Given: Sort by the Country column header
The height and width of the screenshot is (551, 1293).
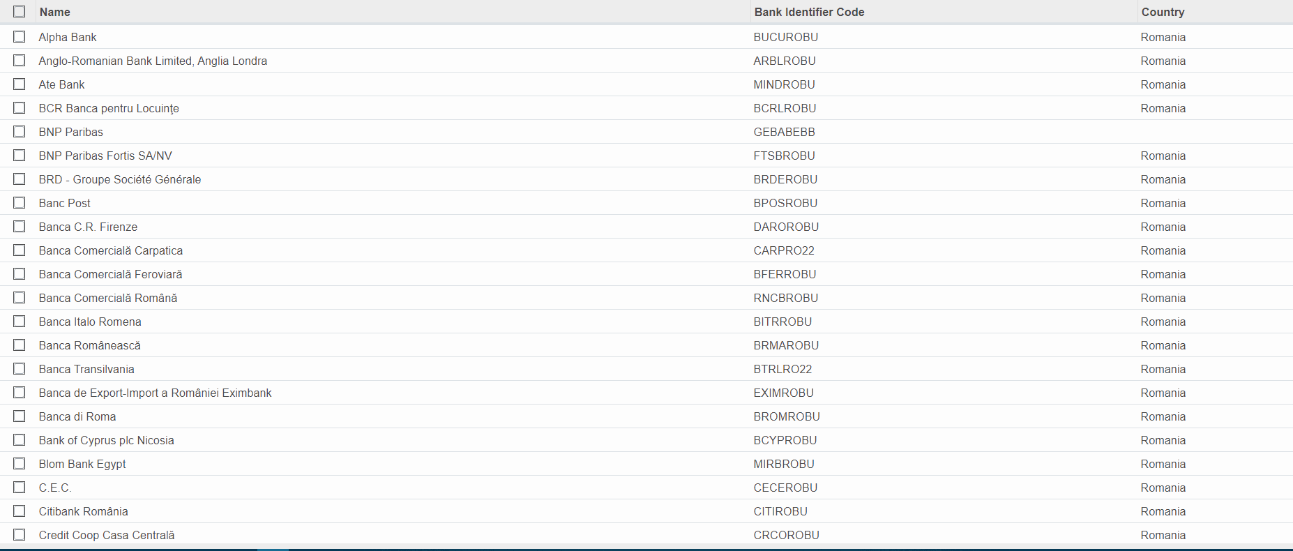Looking at the screenshot, I should pos(1163,12).
